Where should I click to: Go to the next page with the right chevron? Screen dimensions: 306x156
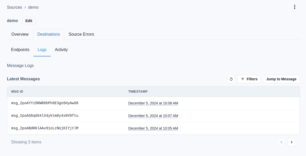click(291, 142)
